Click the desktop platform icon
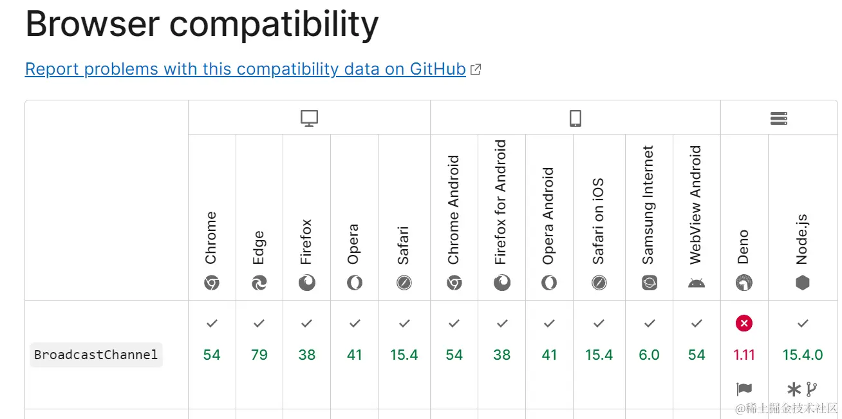Viewport: 842px width, 419px height. [310, 118]
